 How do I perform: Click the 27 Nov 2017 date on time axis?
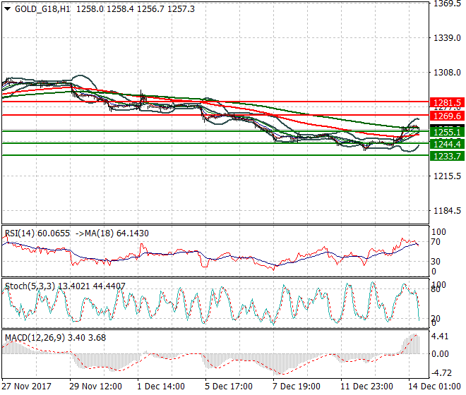[x=28, y=387]
